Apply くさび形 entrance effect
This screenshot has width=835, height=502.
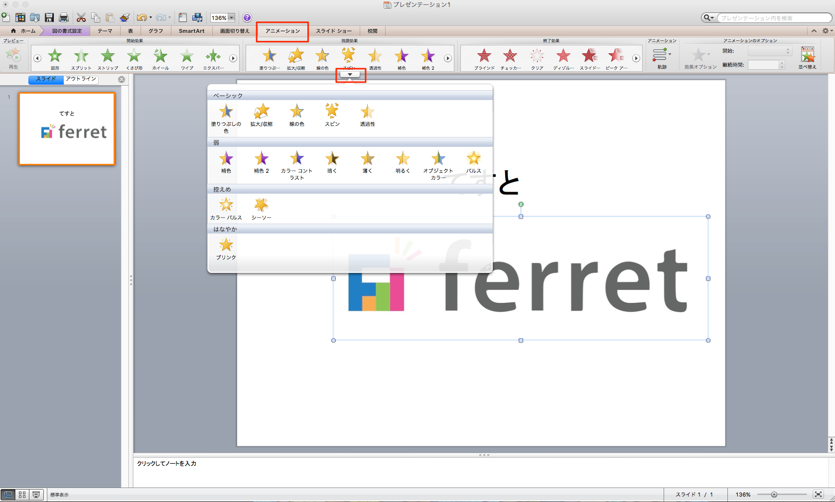point(134,59)
